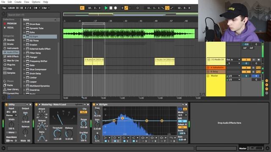Image resolution: width=271 pixels, height=152 pixels.
Task: Click the Session Record circle button
Action: (138, 8)
